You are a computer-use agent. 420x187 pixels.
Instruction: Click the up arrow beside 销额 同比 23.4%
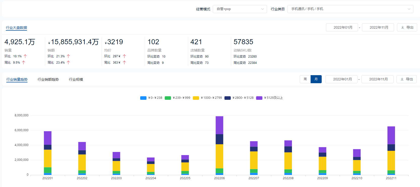(68, 63)
